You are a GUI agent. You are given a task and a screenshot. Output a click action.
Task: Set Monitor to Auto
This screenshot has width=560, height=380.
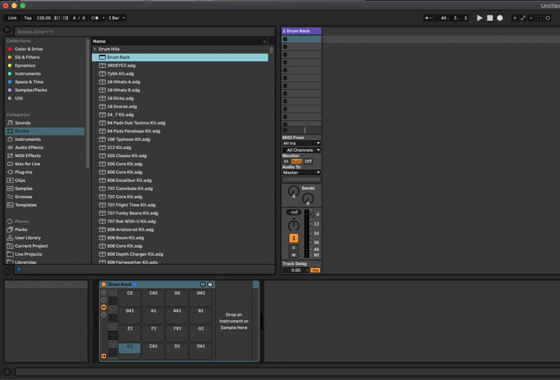pos(296,161)
